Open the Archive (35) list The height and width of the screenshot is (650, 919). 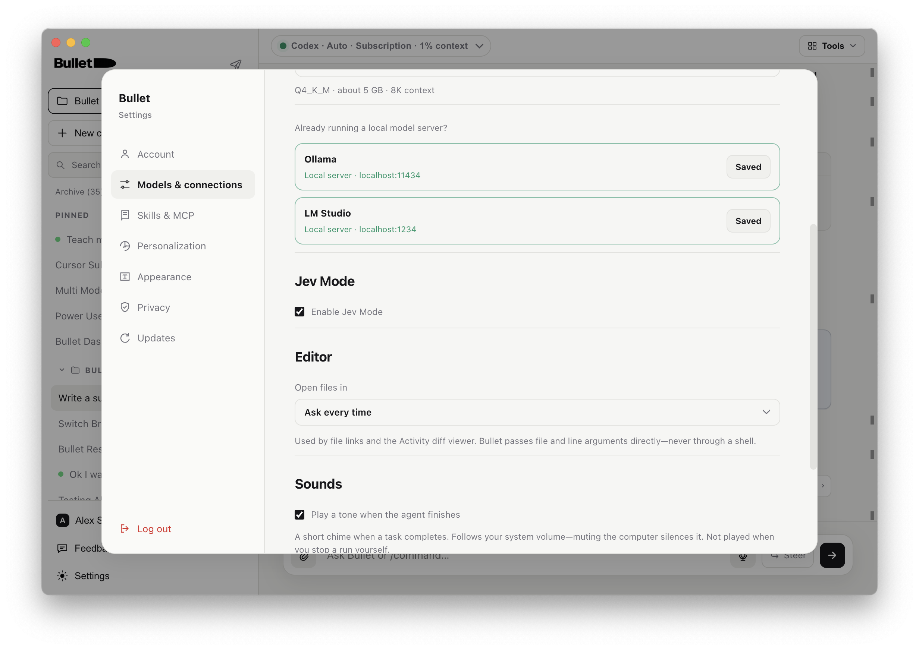[78, 192]
